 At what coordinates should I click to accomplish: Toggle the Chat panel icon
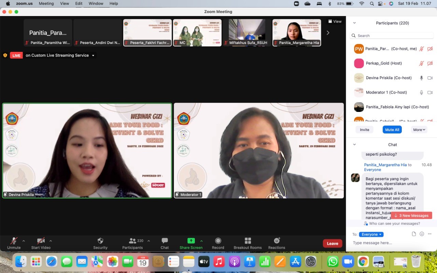click(165, 241)
